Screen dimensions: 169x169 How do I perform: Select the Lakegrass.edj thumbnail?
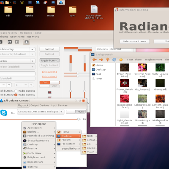[142, 98]
